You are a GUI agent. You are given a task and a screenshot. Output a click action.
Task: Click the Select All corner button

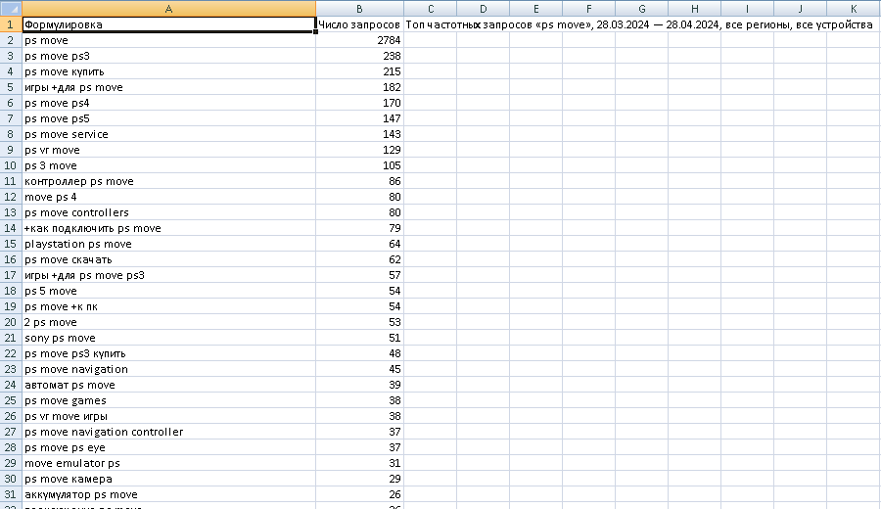click(x=11, y=9)
